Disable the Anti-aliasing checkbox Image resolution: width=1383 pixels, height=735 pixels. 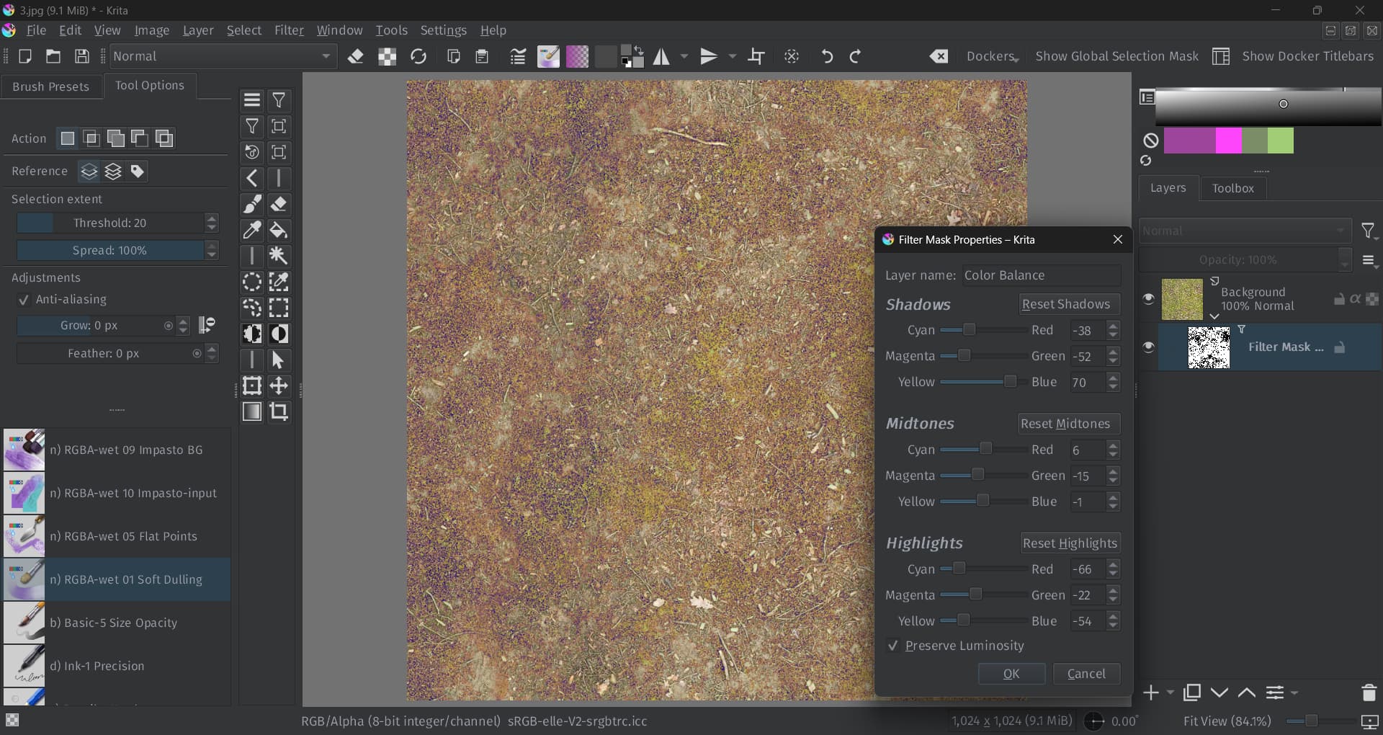click(x=24, y=300)
